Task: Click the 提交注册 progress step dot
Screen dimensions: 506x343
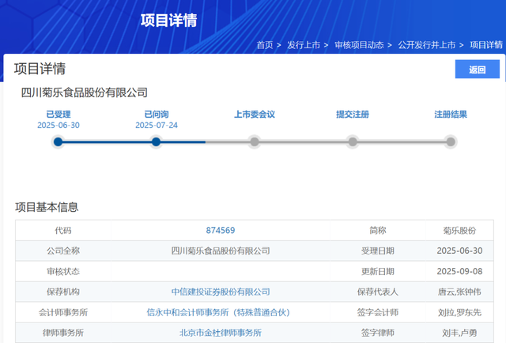Action: pyautogui.click(x=353, y=142)
